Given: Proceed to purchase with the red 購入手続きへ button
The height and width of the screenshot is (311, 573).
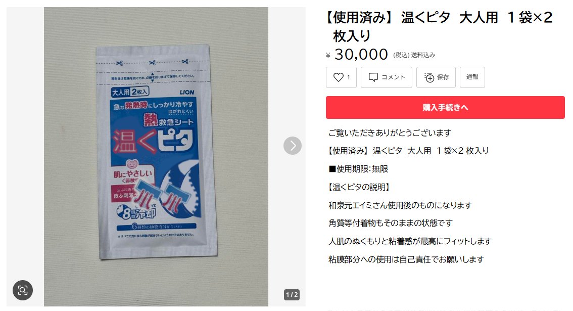Looking at the screenshot, I should pyautogui.click(x=445, y=108).
